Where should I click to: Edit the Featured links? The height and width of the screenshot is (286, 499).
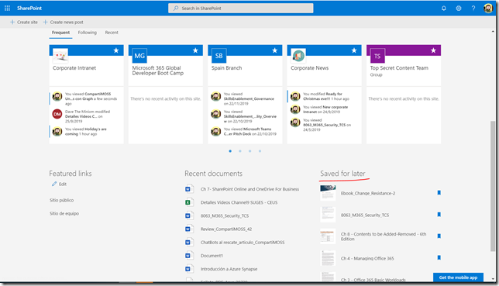59,184
